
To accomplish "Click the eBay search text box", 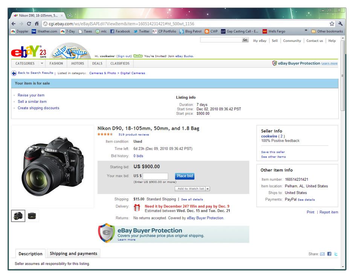I will pos(221,40).
